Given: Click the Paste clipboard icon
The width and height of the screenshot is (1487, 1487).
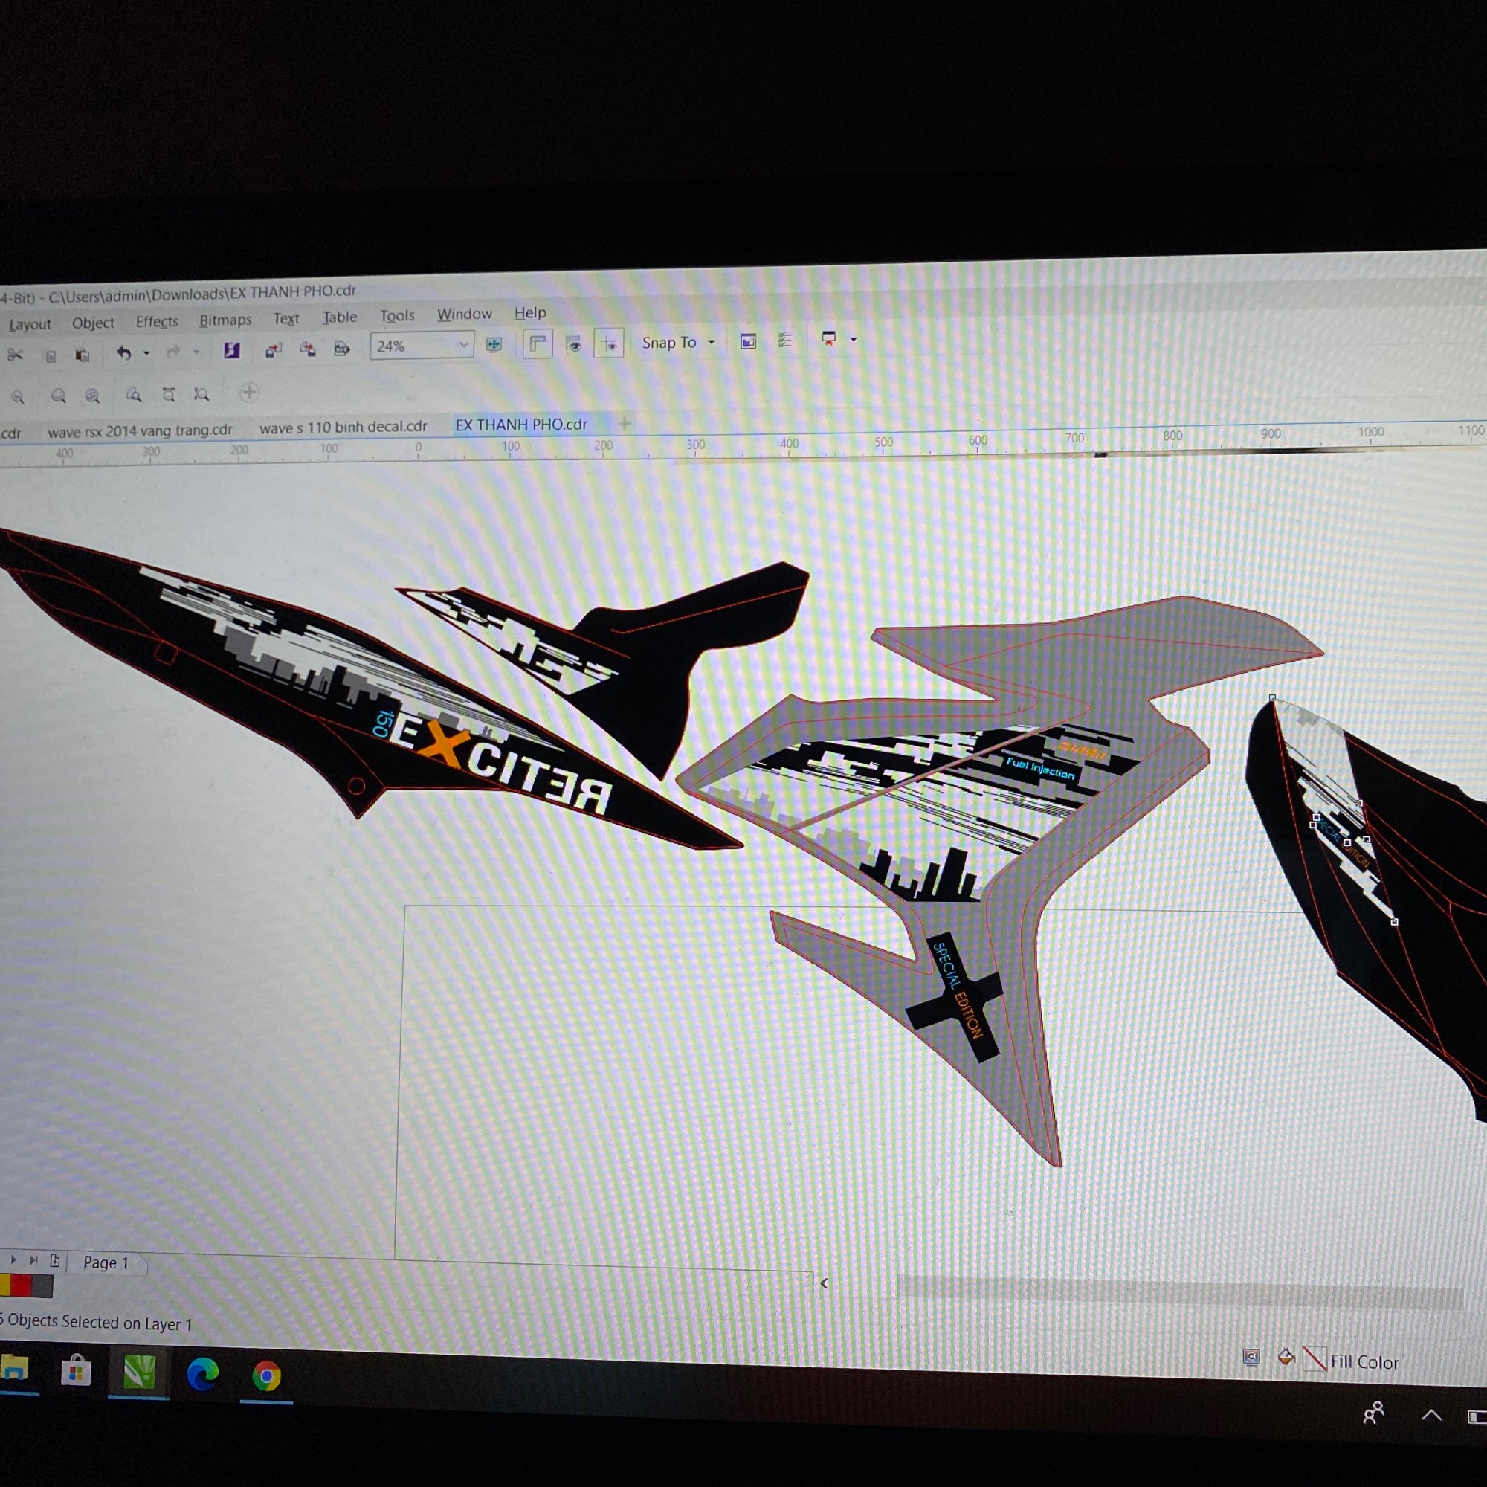Looking at the screenshot, I should point(83,354).
